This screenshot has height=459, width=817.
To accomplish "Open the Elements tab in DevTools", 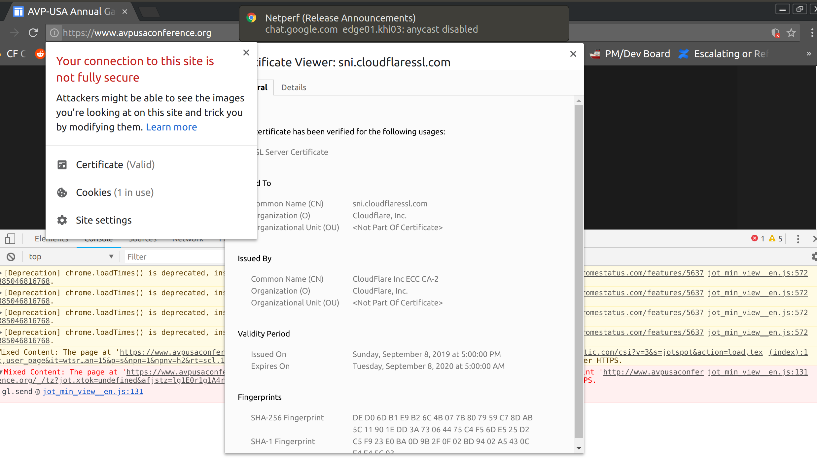I will tap(52, 238).
